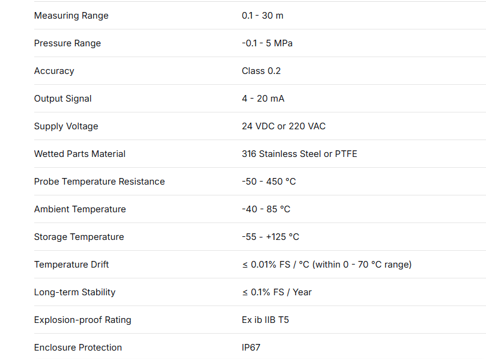Click the Supply Voltage label
Screen dimensions: 486x359
coord(66,126)
